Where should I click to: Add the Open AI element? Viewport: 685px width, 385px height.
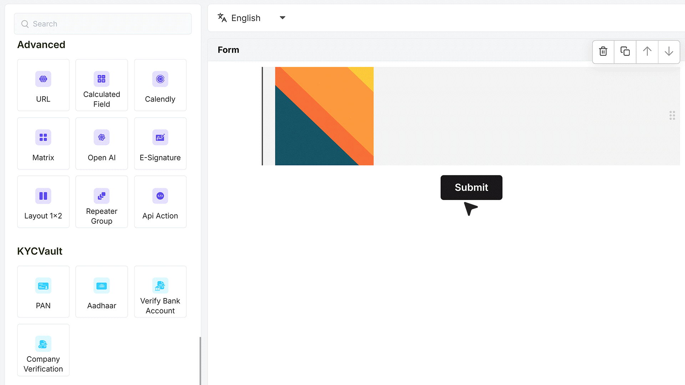pos(102,144)
